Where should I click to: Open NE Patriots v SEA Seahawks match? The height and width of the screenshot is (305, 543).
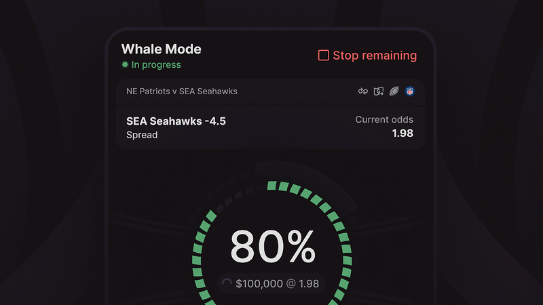pyautogui.click(x=182, y=91)
